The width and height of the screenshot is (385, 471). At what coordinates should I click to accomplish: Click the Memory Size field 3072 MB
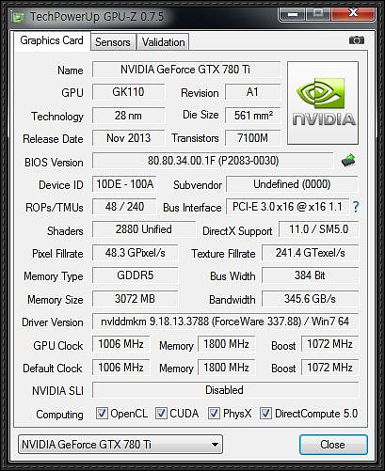135,299
